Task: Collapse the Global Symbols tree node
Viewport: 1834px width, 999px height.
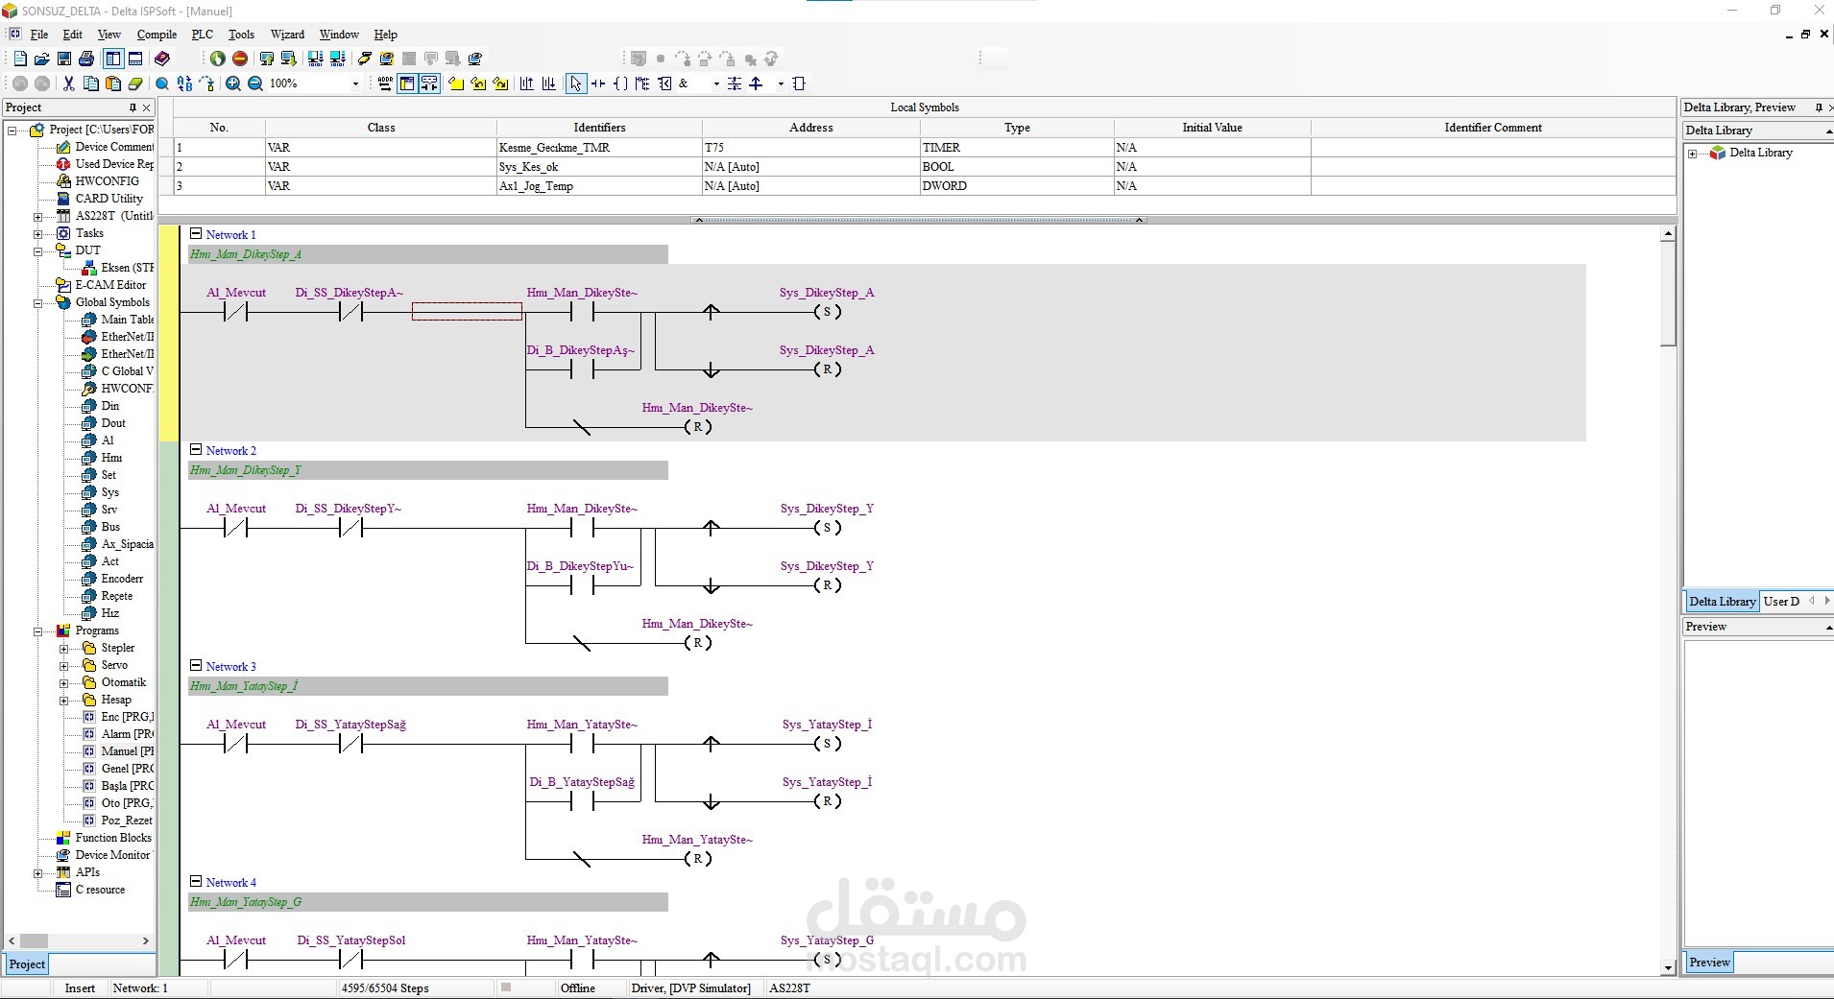Action: pos(38,303)
